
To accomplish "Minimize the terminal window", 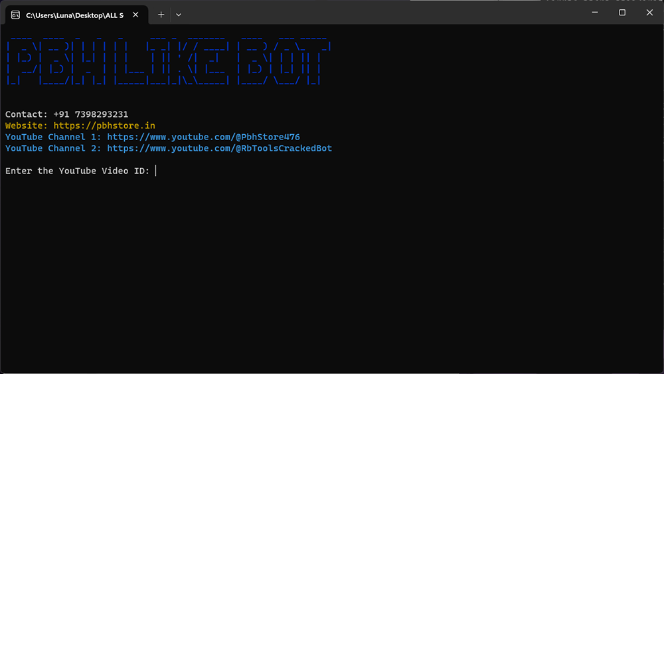I will [x=594, y=13].
